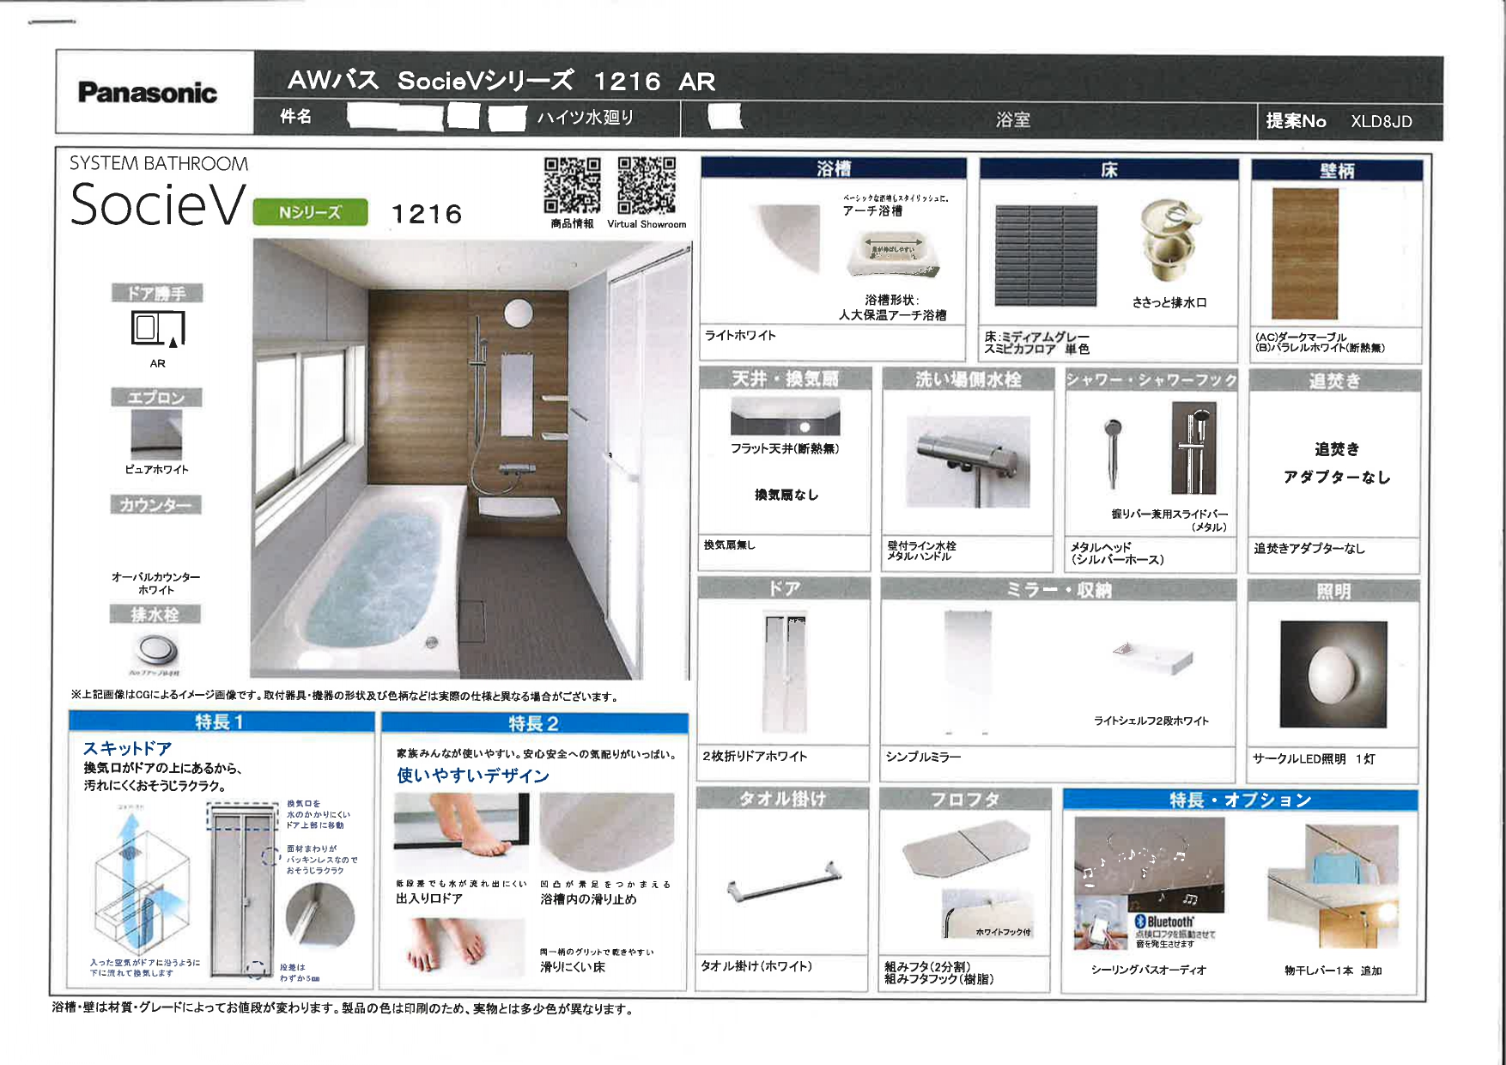Click the main bathroom CG image
Screen dimensions: 1506x1065
(x=471, y=459)
